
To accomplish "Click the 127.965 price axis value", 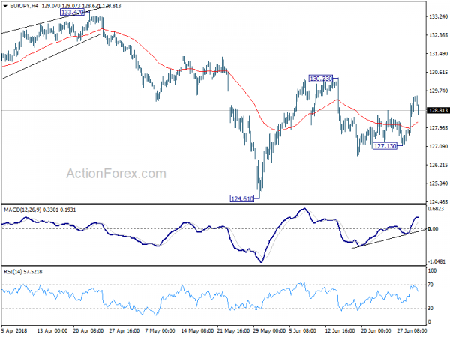I will [438, 128].
